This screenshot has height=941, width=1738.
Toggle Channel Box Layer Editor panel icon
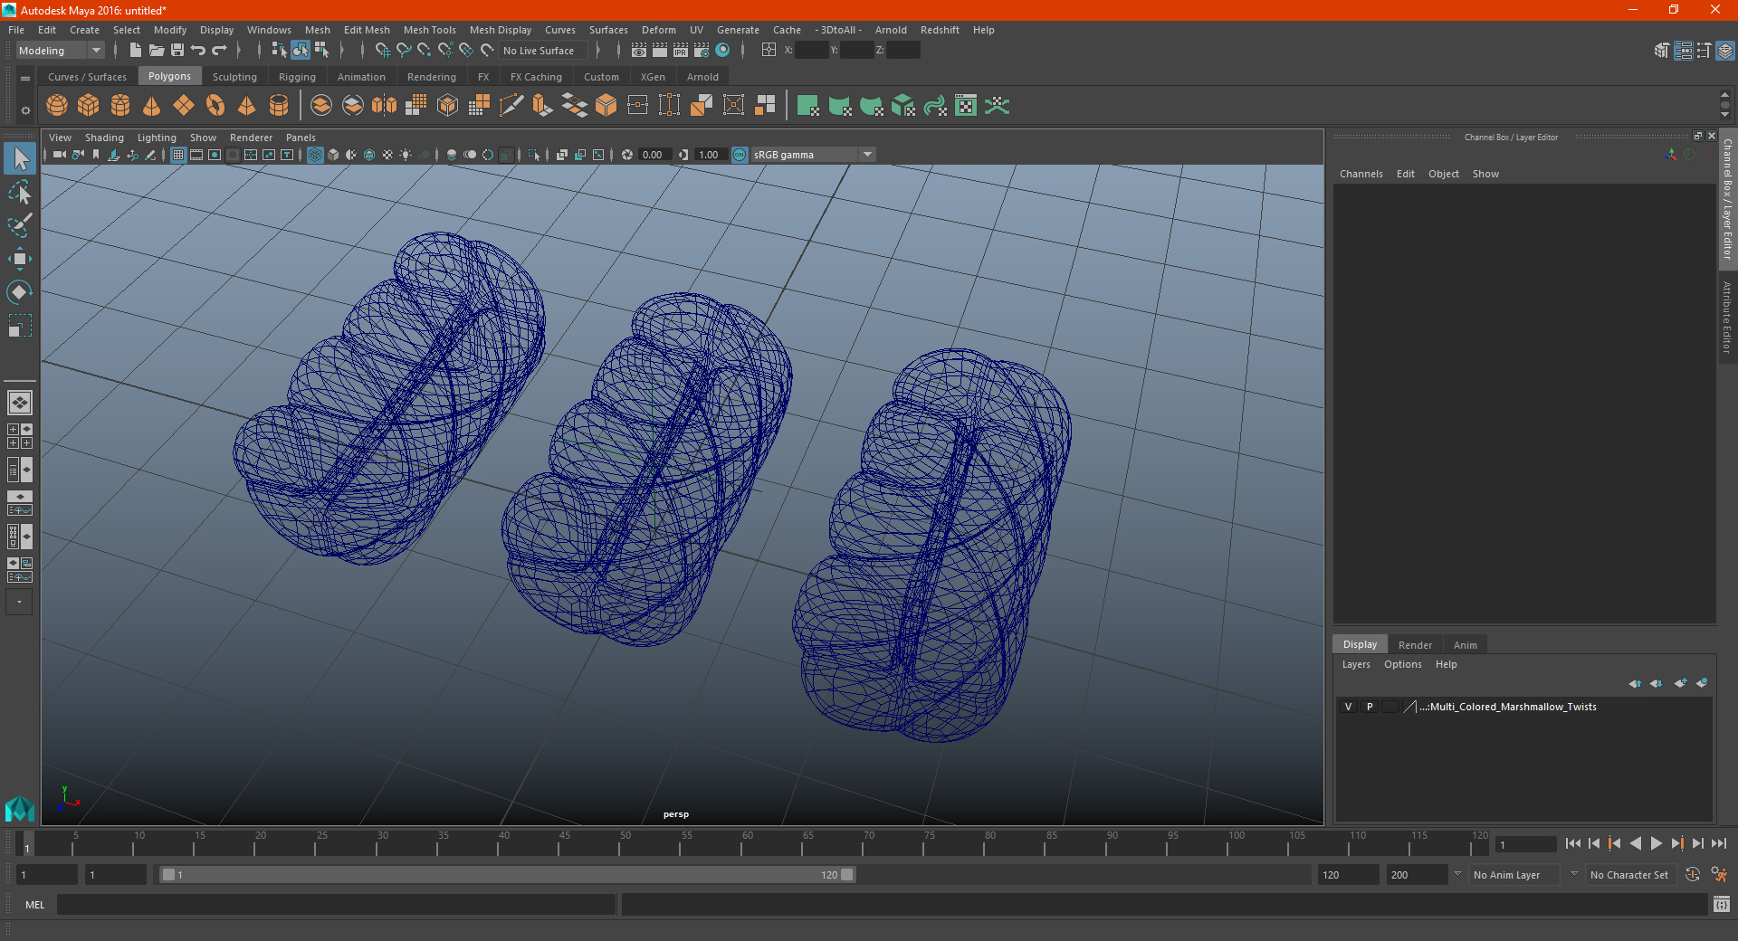coord(1725,51)
